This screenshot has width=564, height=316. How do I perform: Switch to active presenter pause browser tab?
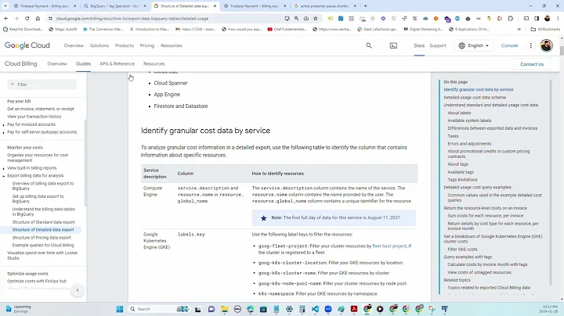(325, 6)
